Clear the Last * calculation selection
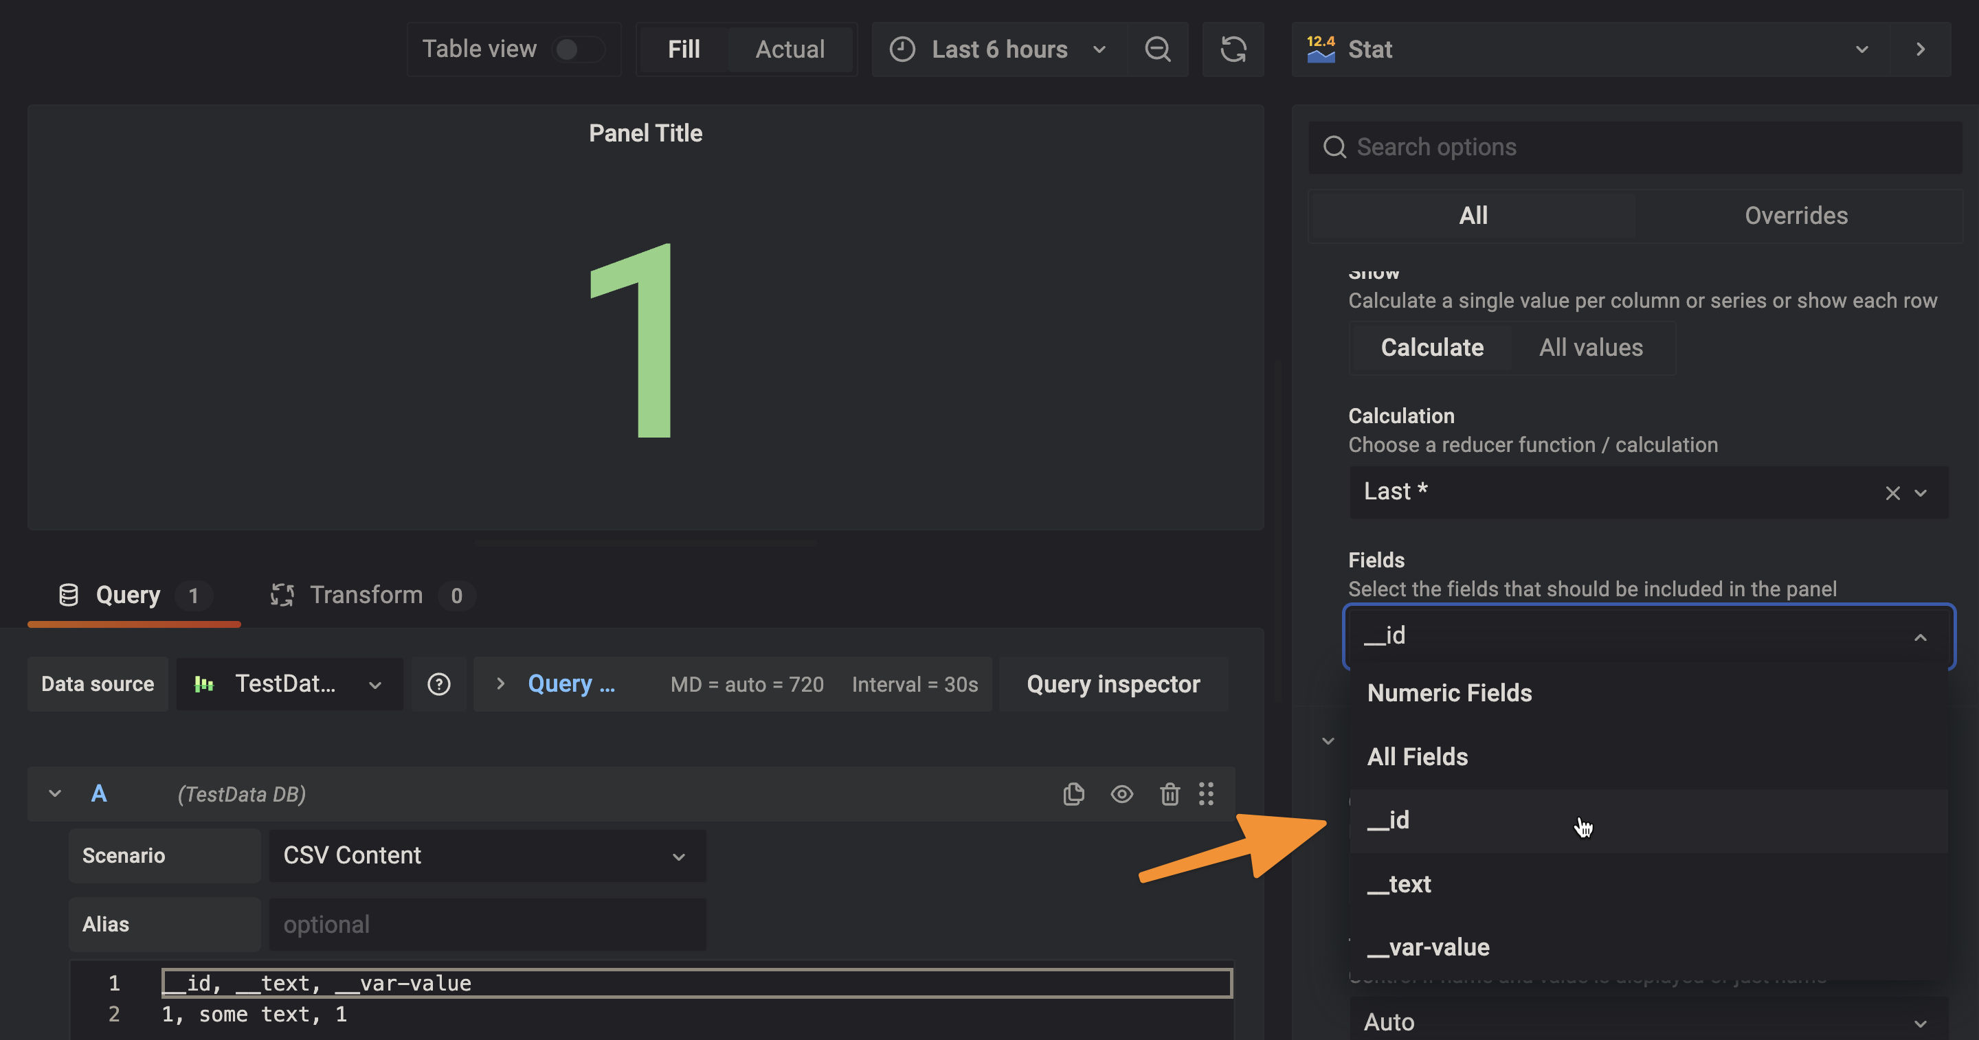The height and width of the screenshot is (1040, 1979). (x=1892, y=493)
